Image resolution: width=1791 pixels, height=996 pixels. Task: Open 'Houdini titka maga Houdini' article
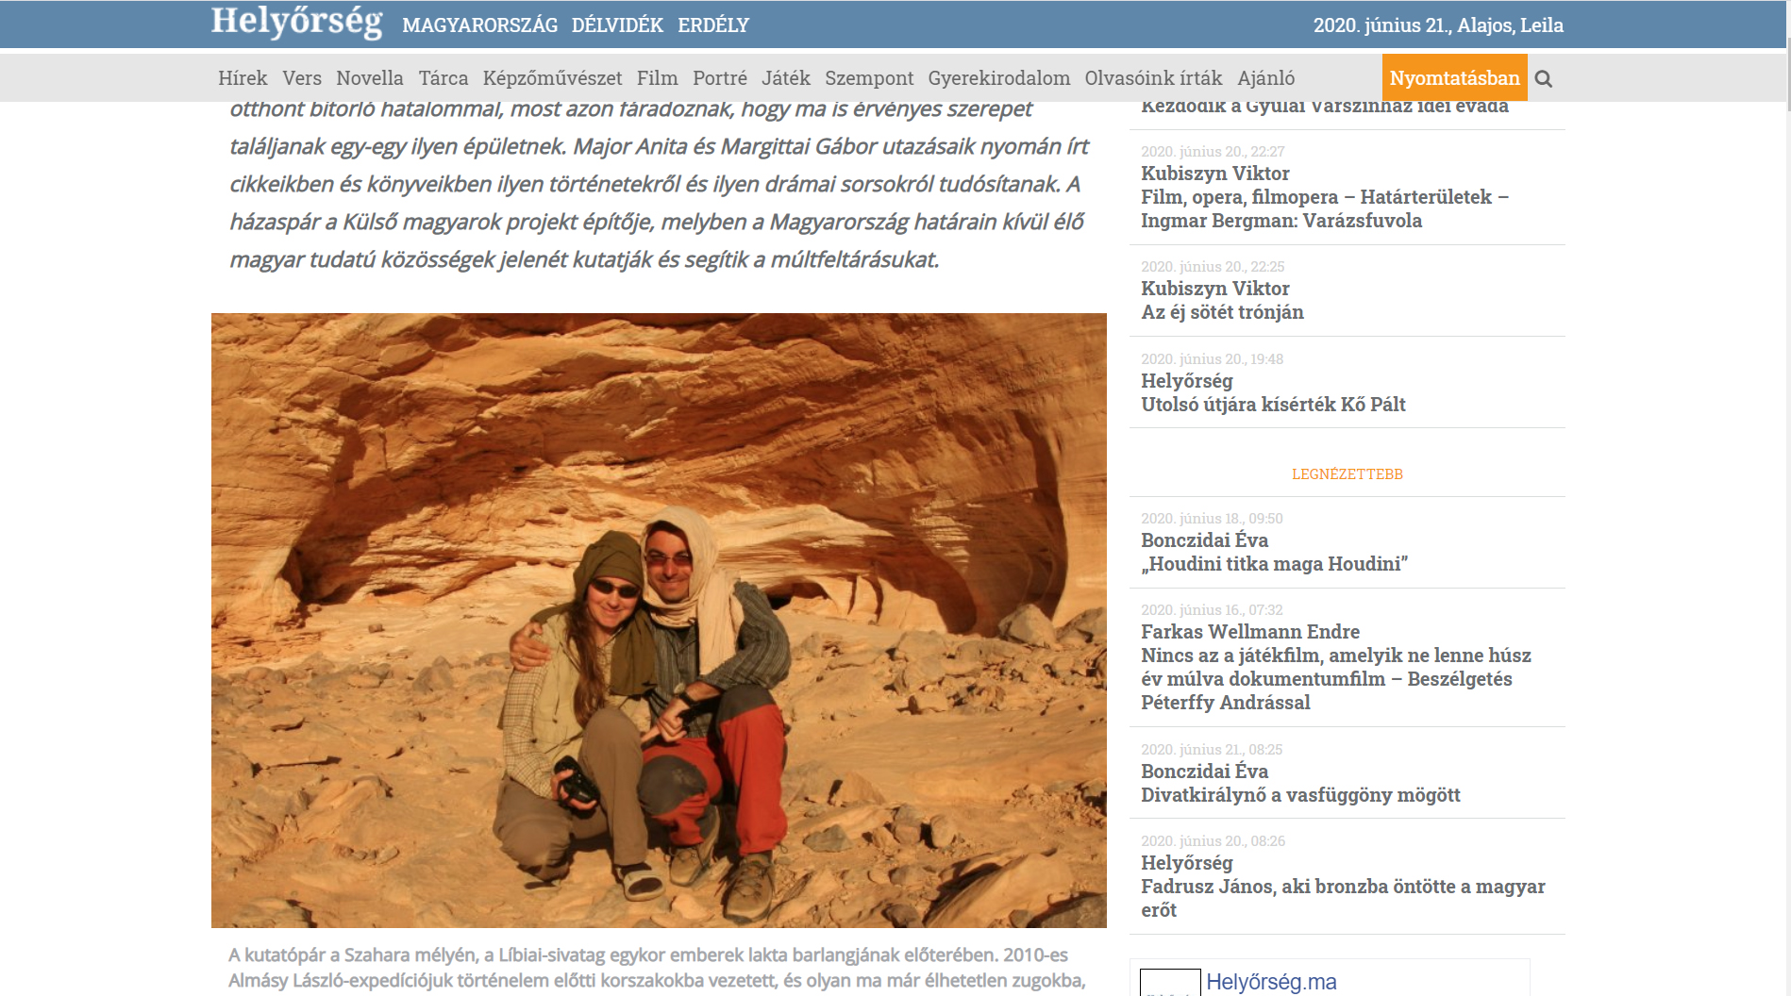pos(1274,564)
